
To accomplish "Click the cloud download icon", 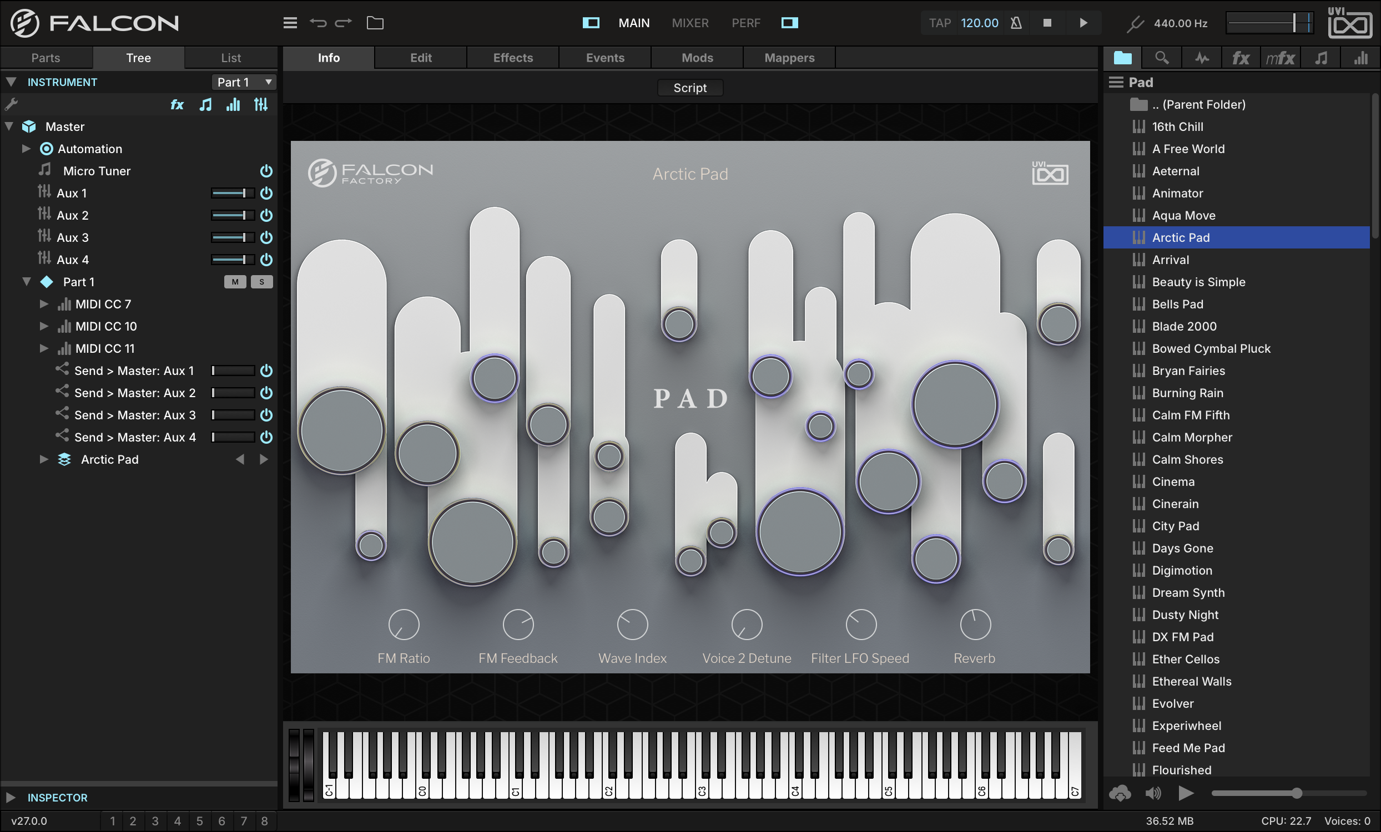I will (x=1120, y=793).
